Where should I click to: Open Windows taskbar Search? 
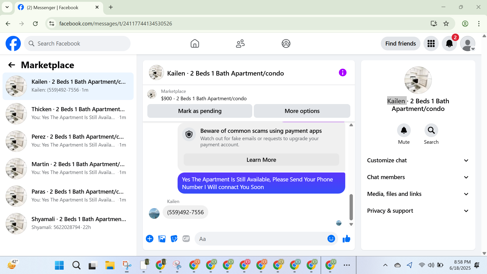pos(76,265)
